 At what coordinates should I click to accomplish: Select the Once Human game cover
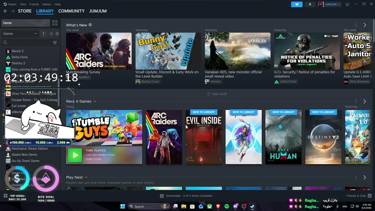coord(283,137)
